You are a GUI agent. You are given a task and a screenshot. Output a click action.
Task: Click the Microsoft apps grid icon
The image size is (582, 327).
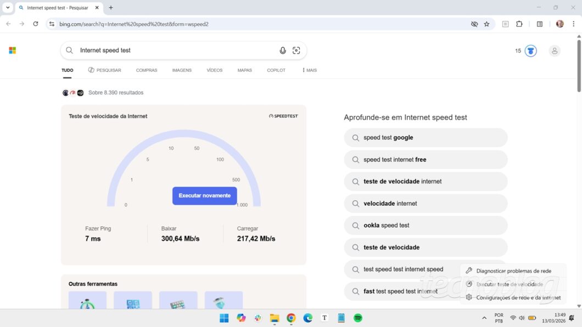[12, 50]
